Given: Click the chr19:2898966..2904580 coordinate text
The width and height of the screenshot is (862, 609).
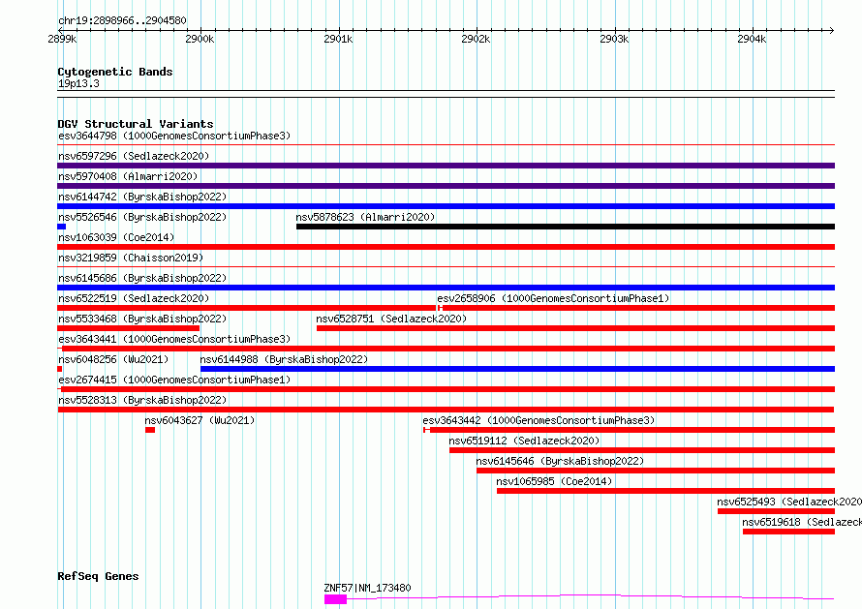Looking at the screenshot, I should pyautogui.click(x=122, y=21).
